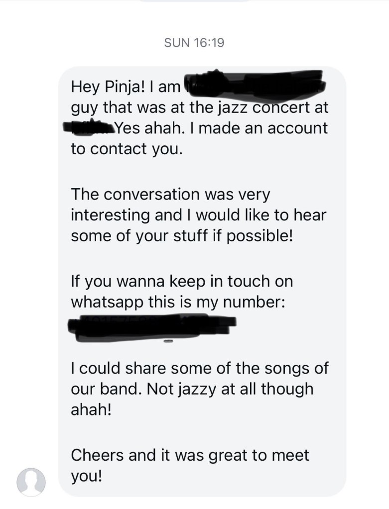The height and width of the screenshot is (509, 389).
Task: Click the "Yes ahah. I made an account" text
Action: 222,128
